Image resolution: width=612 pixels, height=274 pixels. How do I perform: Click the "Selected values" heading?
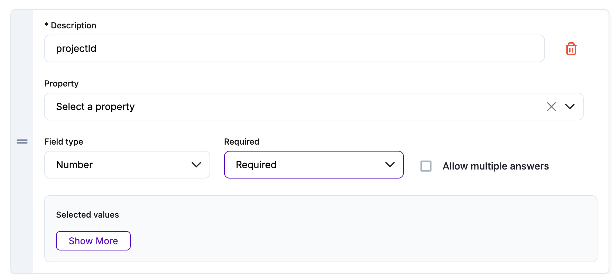click(x=87, y=215)
